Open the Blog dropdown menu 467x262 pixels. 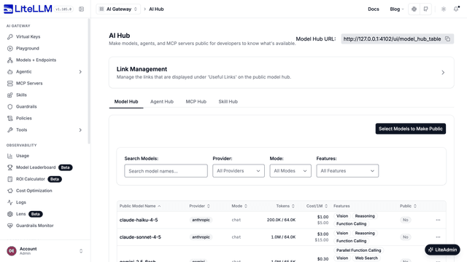pyautogui.click(x=397, y=9)
